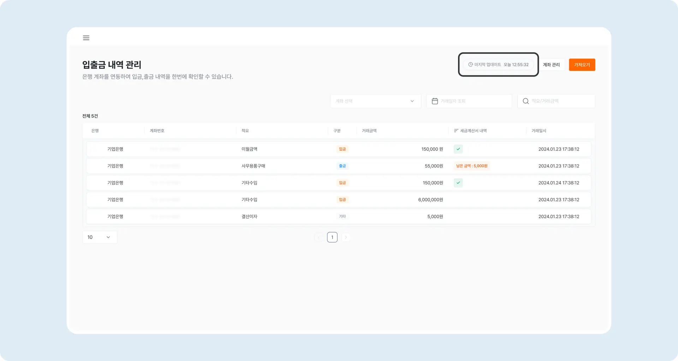Open the hamburger menu
The image size is (678, 361).
[86, 38]
